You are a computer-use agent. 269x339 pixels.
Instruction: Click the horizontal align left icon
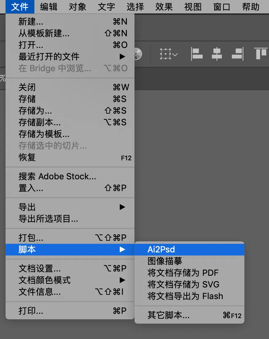[197, 54]
